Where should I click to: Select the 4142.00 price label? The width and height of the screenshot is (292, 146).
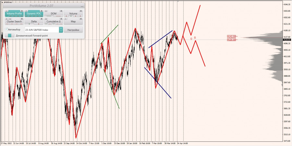coord(231,36)
